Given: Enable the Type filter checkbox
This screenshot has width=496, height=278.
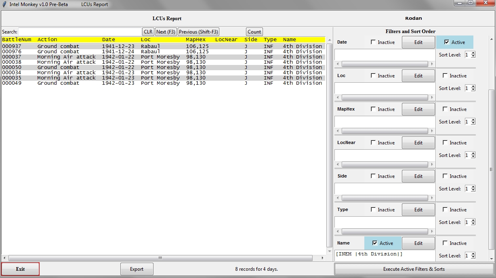Looking at the screenshot, I should [x=373, y=209].
